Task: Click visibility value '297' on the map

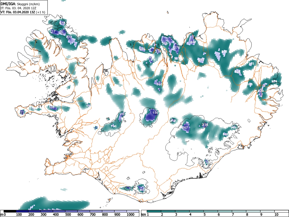Action: point(123,114)
